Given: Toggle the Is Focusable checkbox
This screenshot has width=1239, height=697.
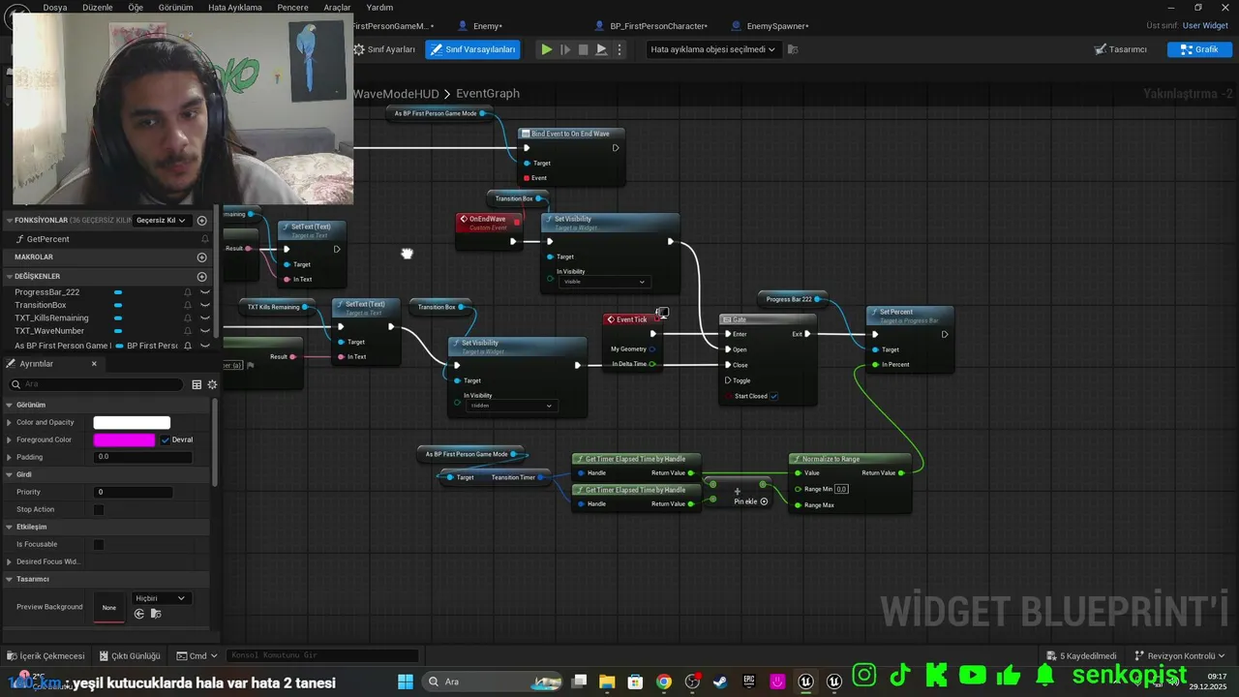Looking at the screenshot, I should pyautogui.click(x=99, y=544).
